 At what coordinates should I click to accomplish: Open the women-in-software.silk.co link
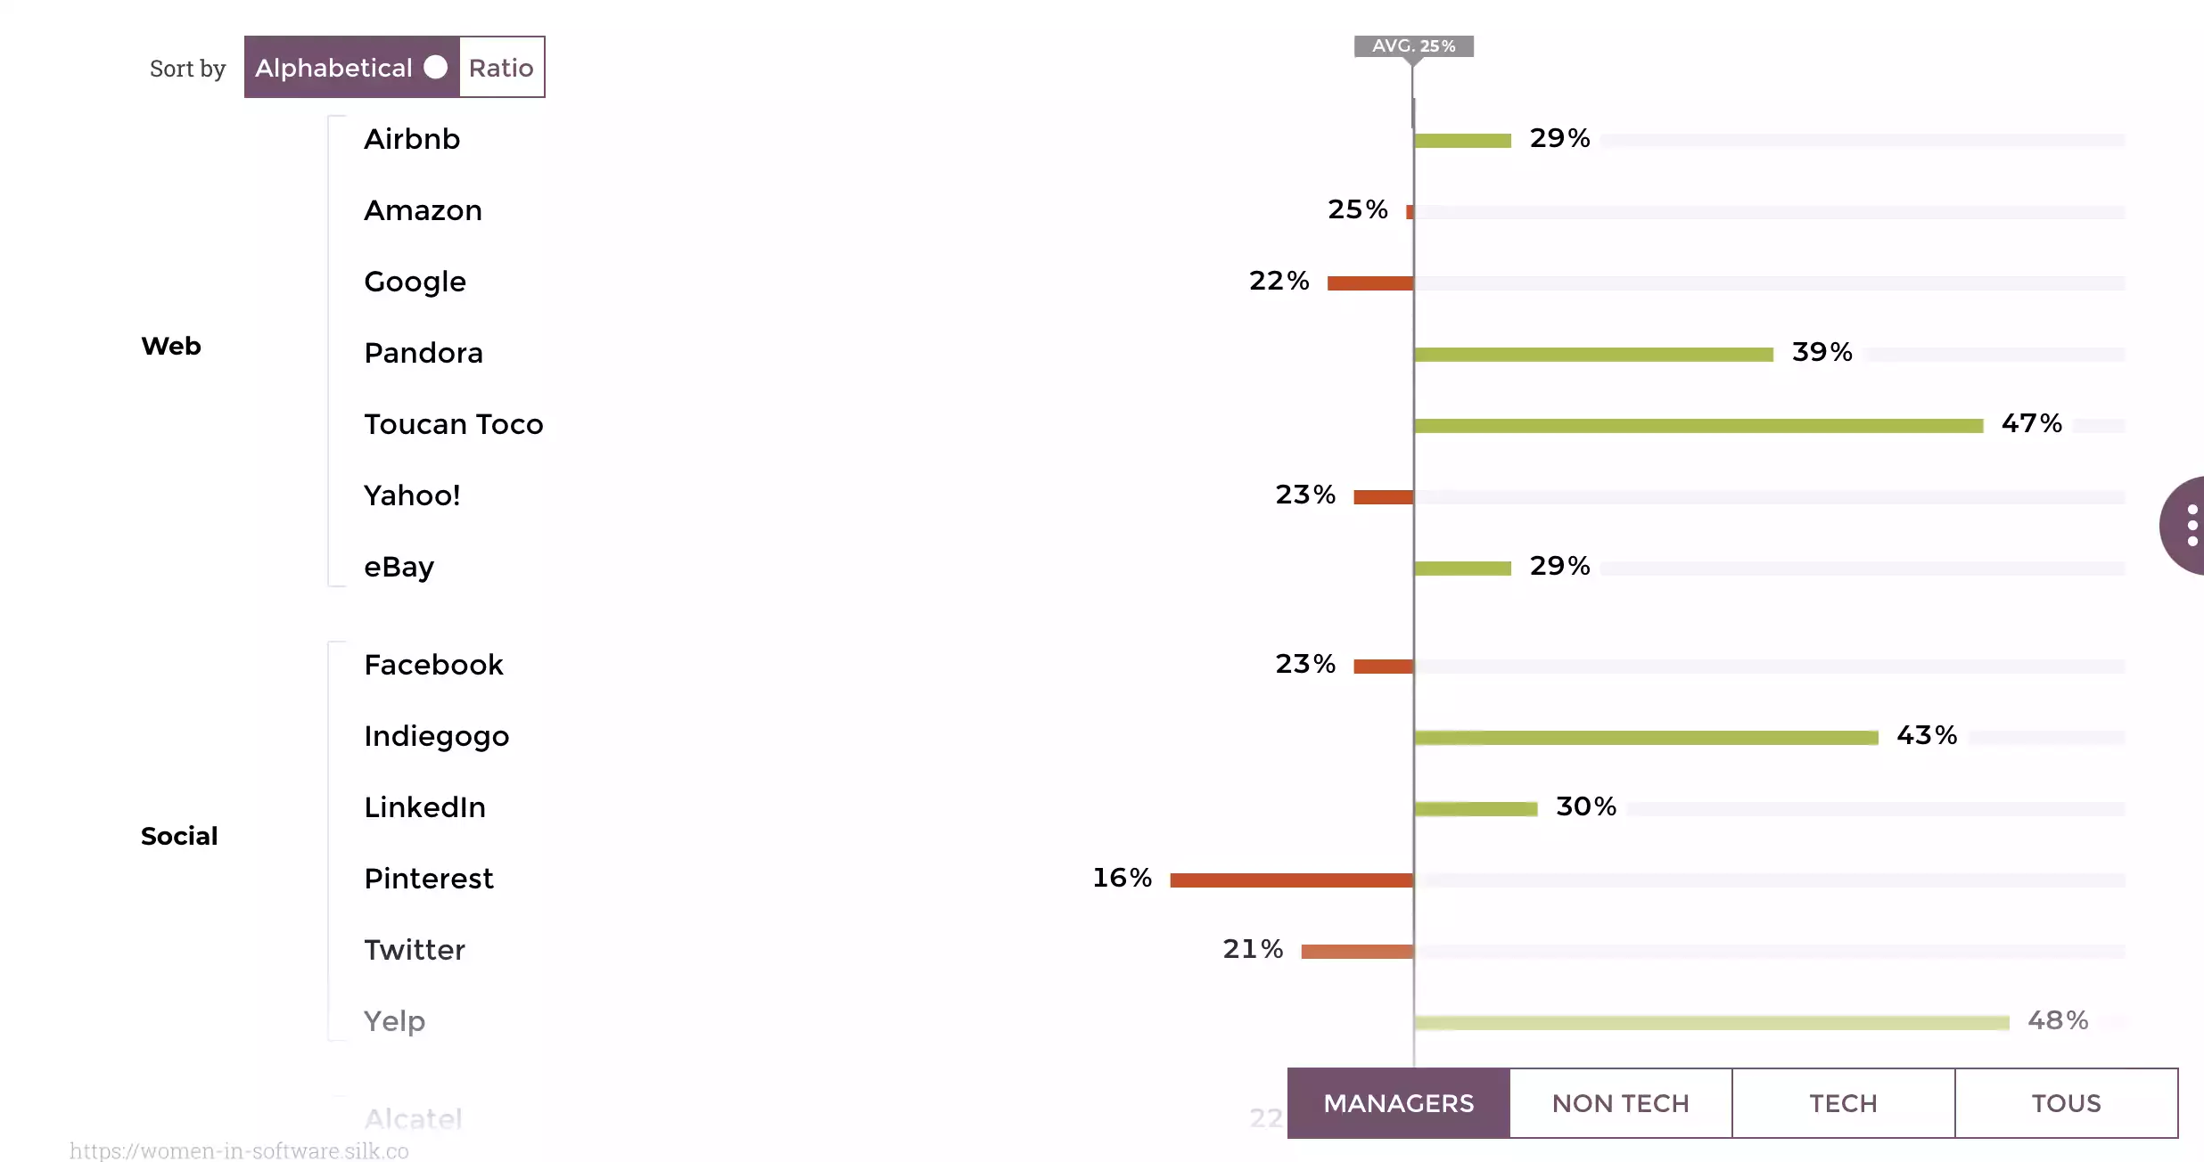tap(239, 1150)
